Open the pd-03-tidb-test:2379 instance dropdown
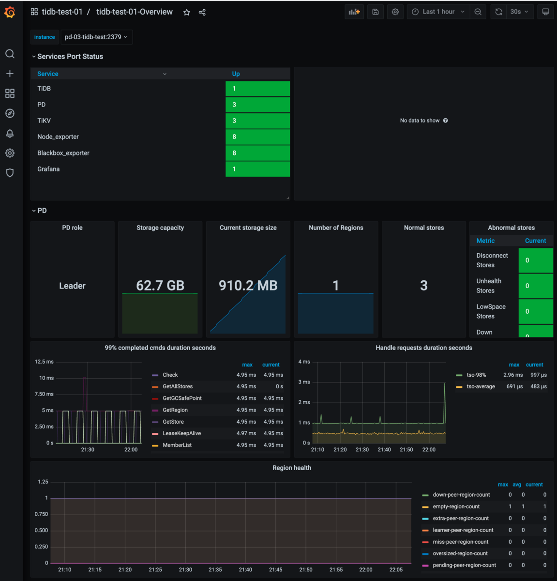The height and width of the screenshot is (581, 557). (96, 37)
